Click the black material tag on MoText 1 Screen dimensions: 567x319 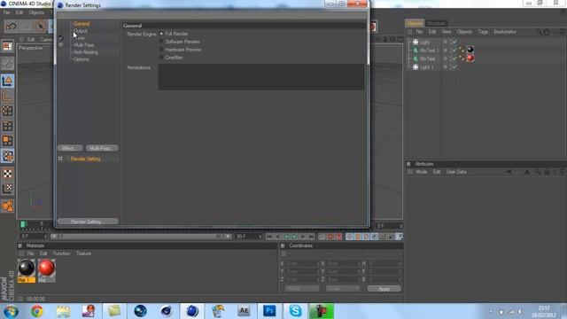point(470,50)
